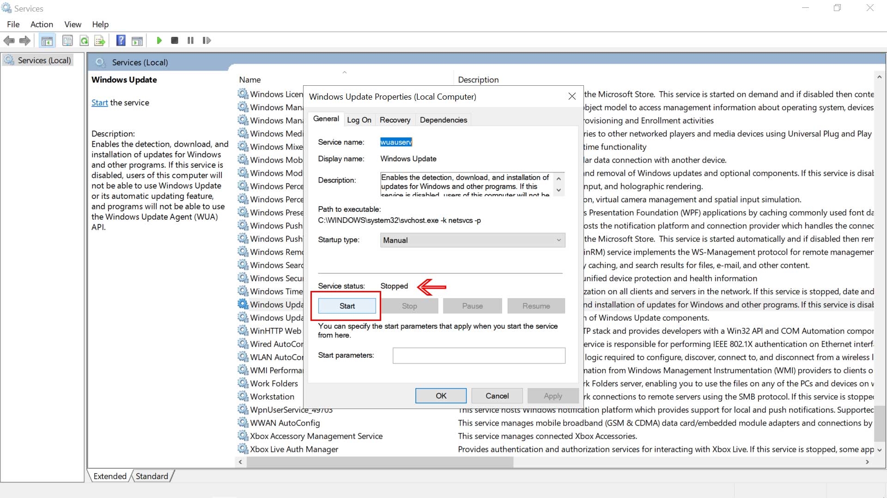The image size is (887, 498).
Task: Click the Properties toolbar icon
Action: click(67, 41)
